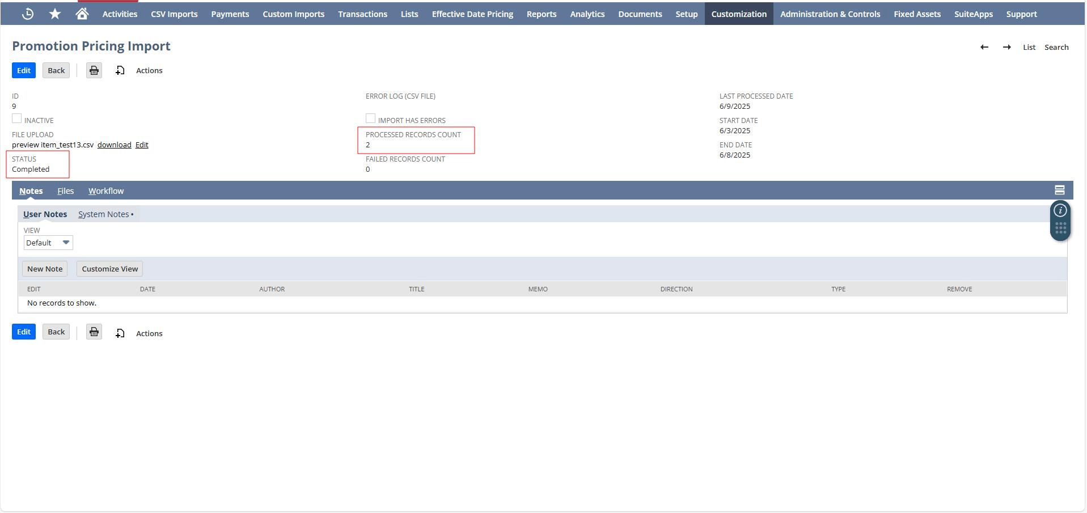The height and width of the screenshot is (513, 1087).
Task: Open the CSV Imports menu
Action: [x=174, y=14]
